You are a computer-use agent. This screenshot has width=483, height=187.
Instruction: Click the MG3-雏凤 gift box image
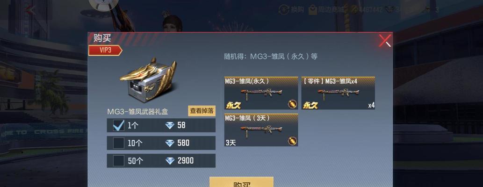pos(148,79)
